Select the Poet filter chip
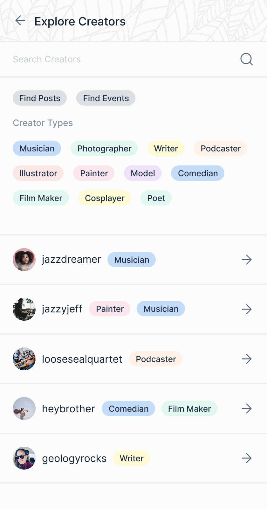 tap(156, 198)
